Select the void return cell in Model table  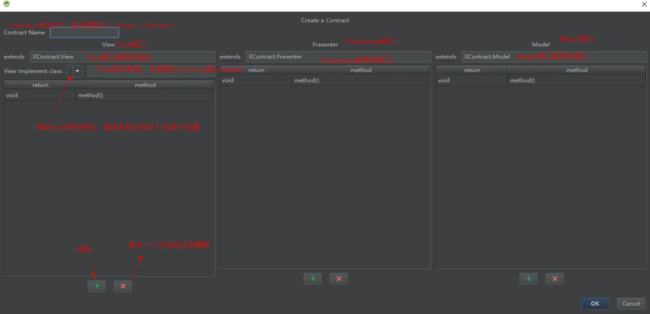[x=472, y=80]
